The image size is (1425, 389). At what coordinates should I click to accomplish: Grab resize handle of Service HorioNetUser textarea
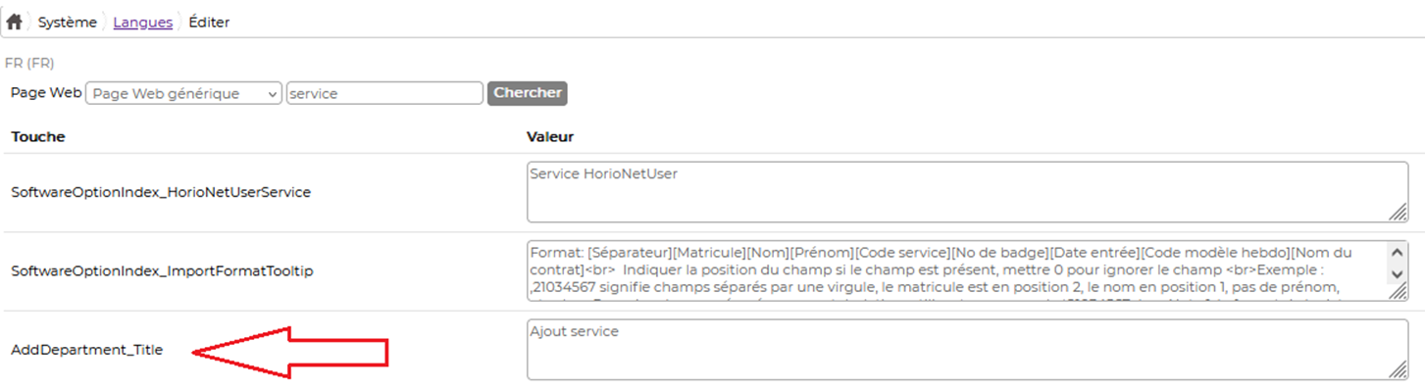click(1400, 215)
